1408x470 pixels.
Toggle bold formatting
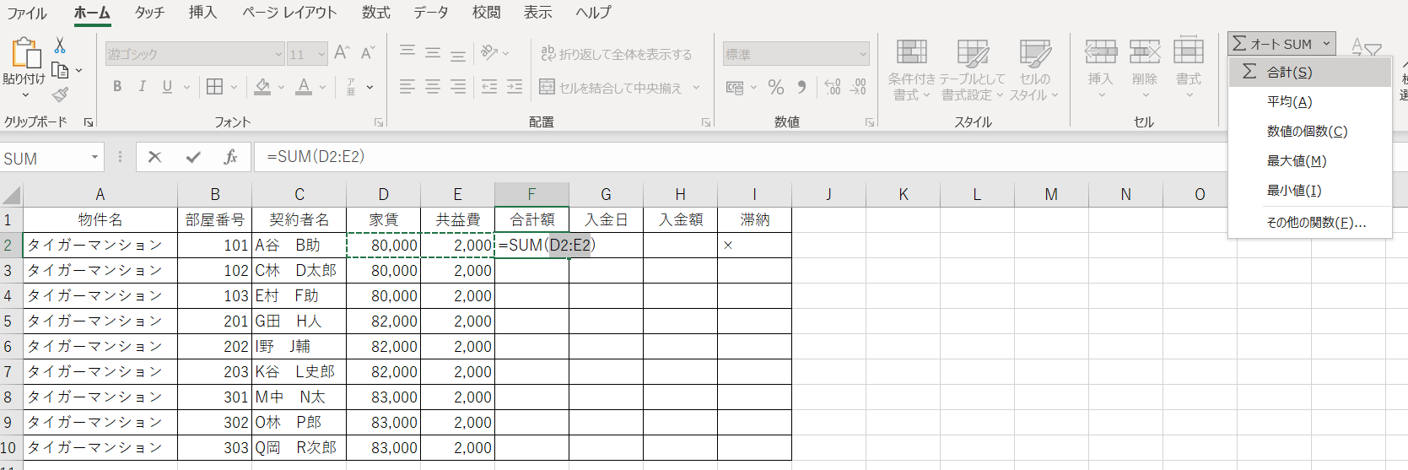[x=117, y=87]
